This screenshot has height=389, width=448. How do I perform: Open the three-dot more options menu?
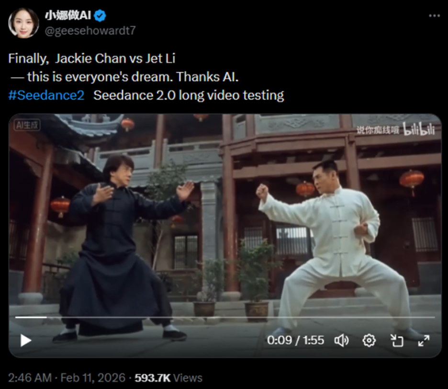434,16
